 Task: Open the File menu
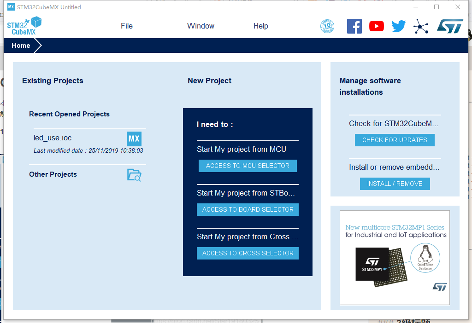pos(127,26)
